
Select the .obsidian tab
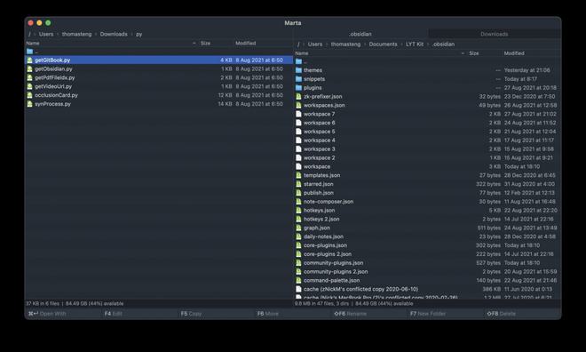tap(360, 34)
